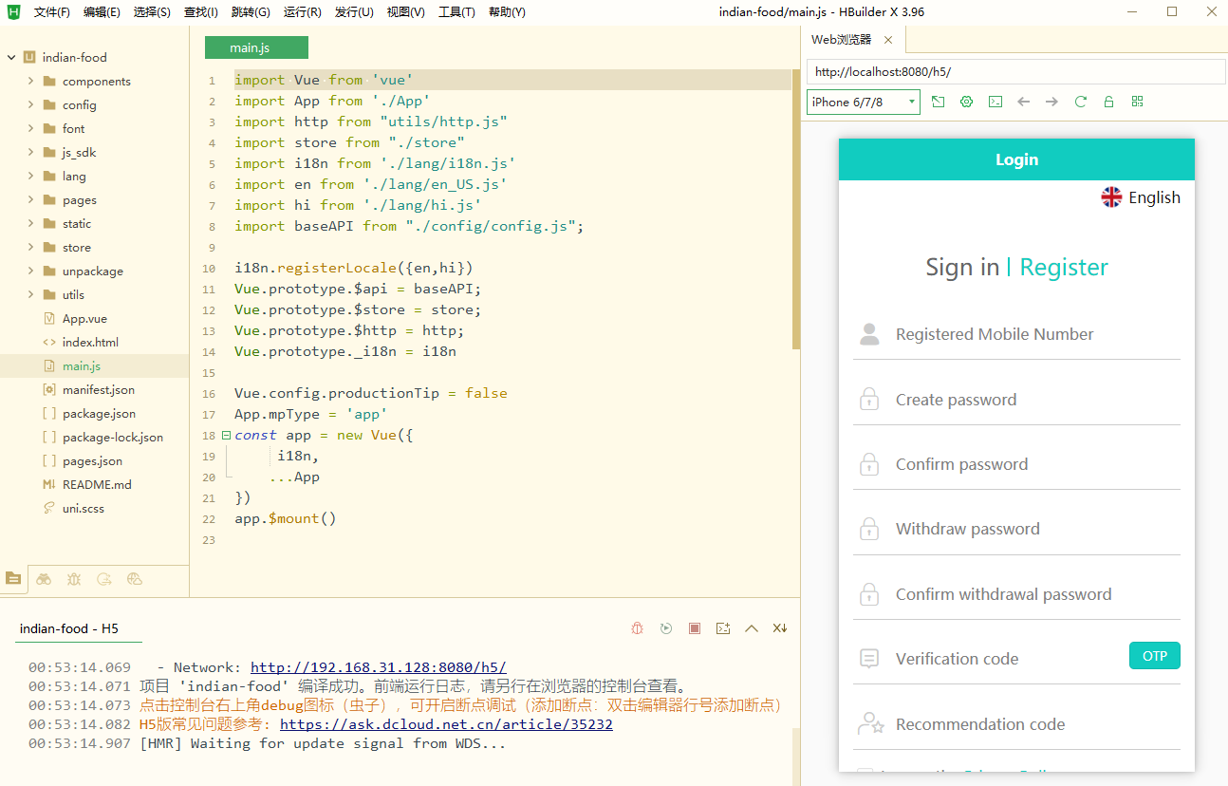Expand the pages folder in project tree
The image size is (1228, 786).
(79, 200)
